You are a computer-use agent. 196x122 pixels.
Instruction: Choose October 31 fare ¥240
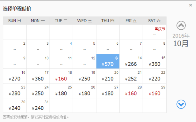pos(38,105)
